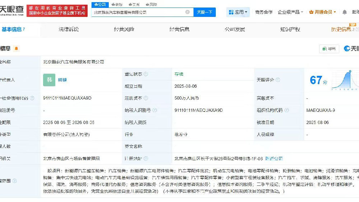Image resolution: width=359 pixels, height=202 pixels.
Task: Click the 成立日期 value 2025-08-06
Action: (x=186, y=86)
